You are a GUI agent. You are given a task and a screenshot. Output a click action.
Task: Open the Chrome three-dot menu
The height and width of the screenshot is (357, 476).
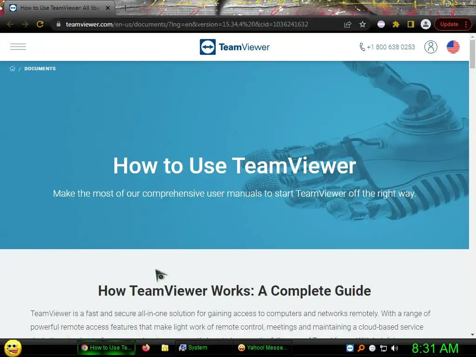click(x=466, y=24)
